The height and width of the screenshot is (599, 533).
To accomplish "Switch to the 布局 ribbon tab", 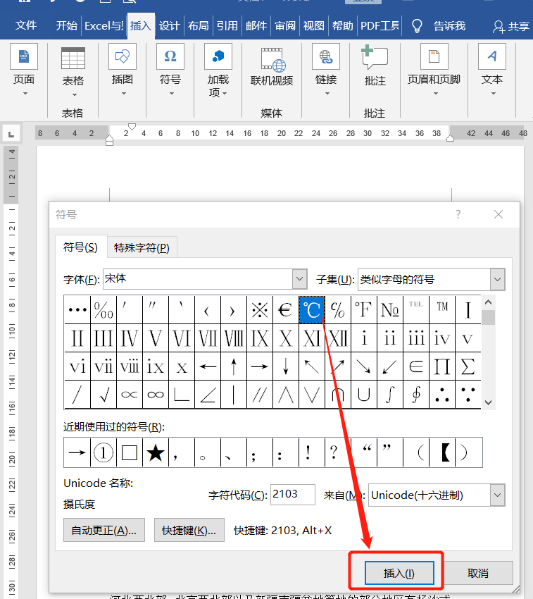I will click(198, 25).
